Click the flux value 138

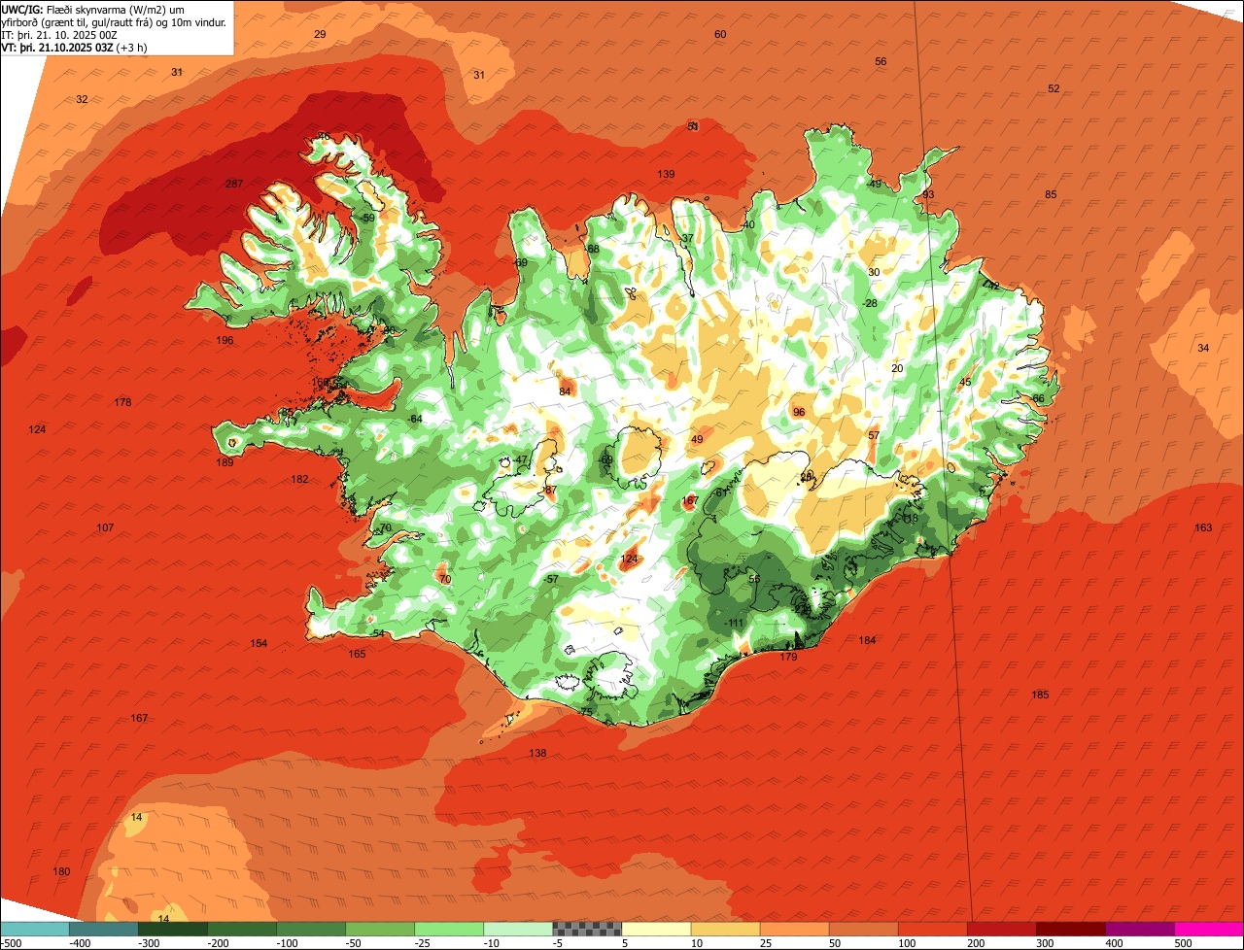[x=537, y=753]
